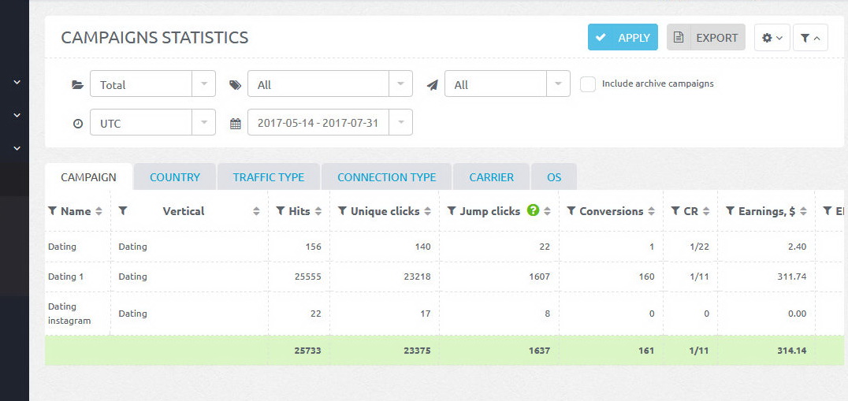Viewport: 848px width, 401px height.
Task: Switch to the CONNECTION TYPE tab
Action: [387, 177]
